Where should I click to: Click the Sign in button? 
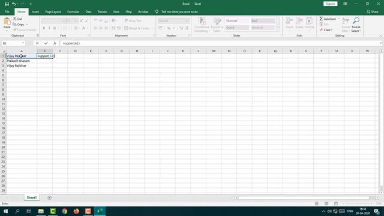pyautogui.click(x=331, y=4)
